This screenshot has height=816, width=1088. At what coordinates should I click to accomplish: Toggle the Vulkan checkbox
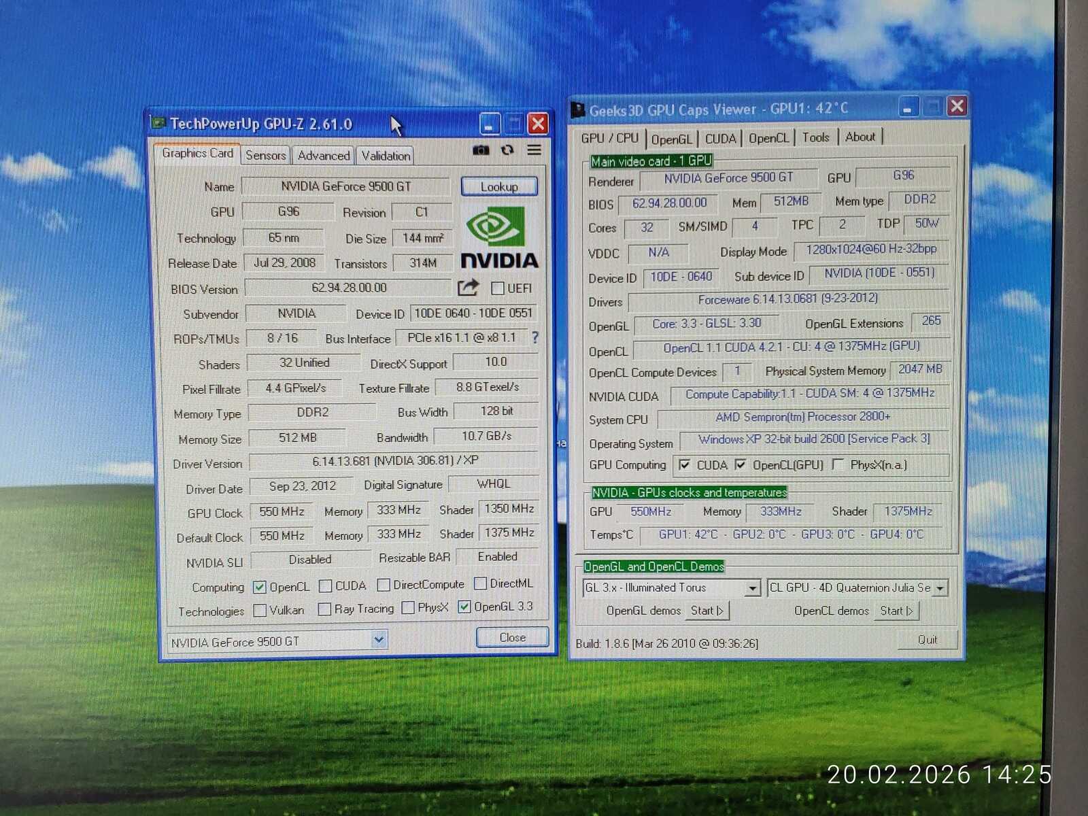(x=259, y=611)
